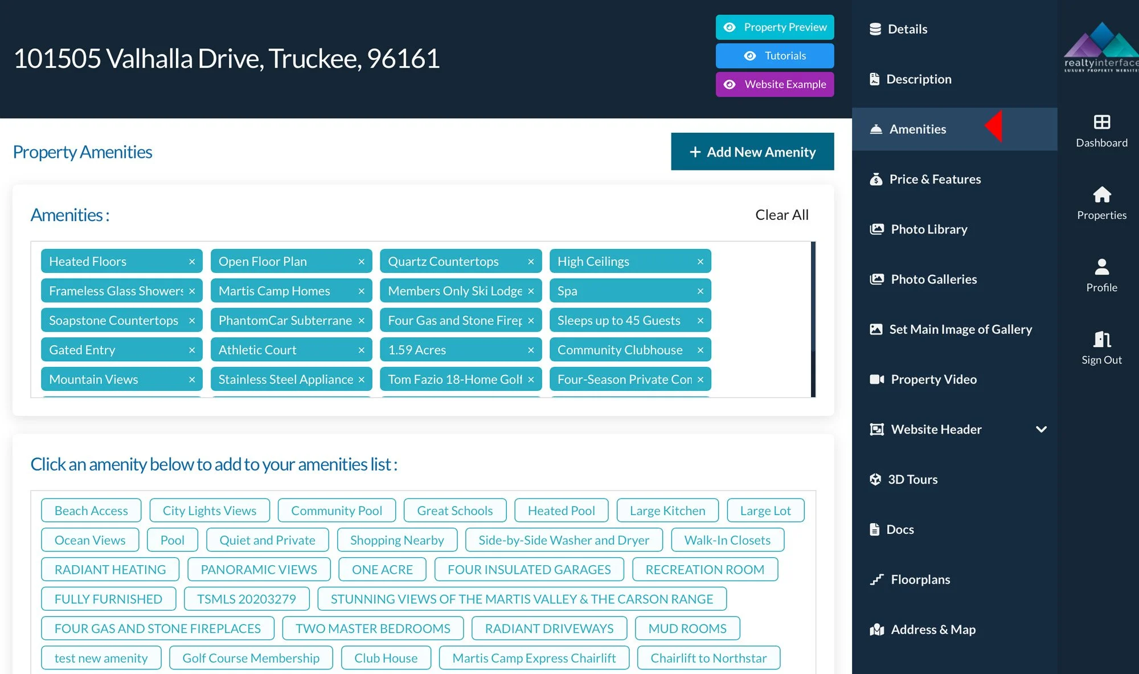Screen dimensions: 1139x674
Task: Click the Add New Amenity button
Action: pyautogui.click(x=752, y=152)
